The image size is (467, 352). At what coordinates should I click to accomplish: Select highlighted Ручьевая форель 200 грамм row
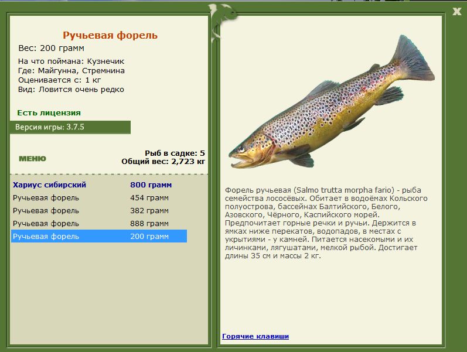pyautogui.click(x=99, y=236)
